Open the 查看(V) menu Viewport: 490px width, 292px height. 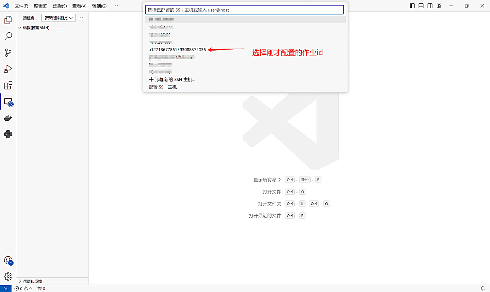click(x=79, y=6)
